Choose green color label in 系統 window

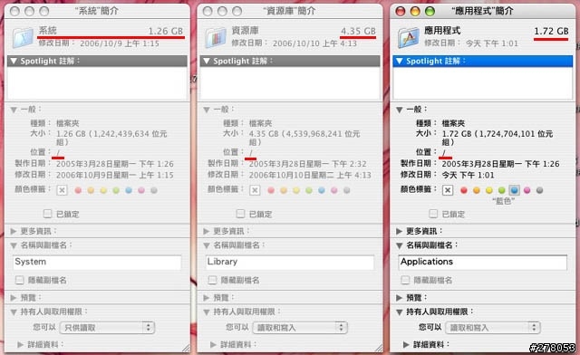[x=116, y=190]
